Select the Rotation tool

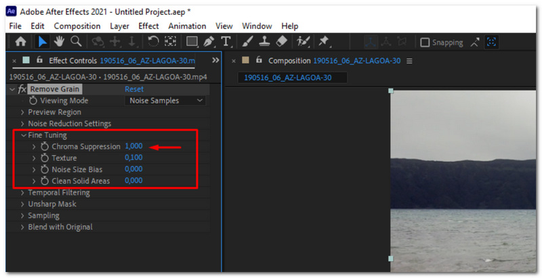point(153,42)
